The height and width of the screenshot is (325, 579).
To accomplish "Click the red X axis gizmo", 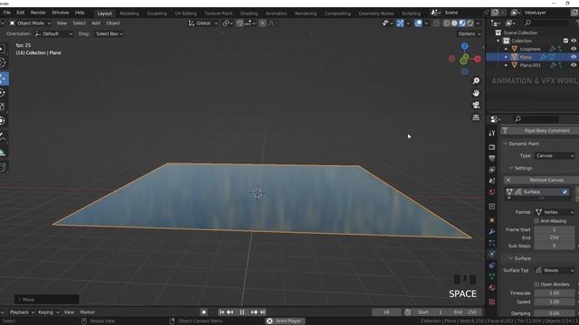I will point(478,59).
